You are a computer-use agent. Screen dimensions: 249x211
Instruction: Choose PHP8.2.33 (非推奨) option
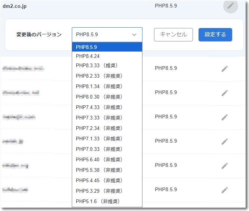[107, 76]
